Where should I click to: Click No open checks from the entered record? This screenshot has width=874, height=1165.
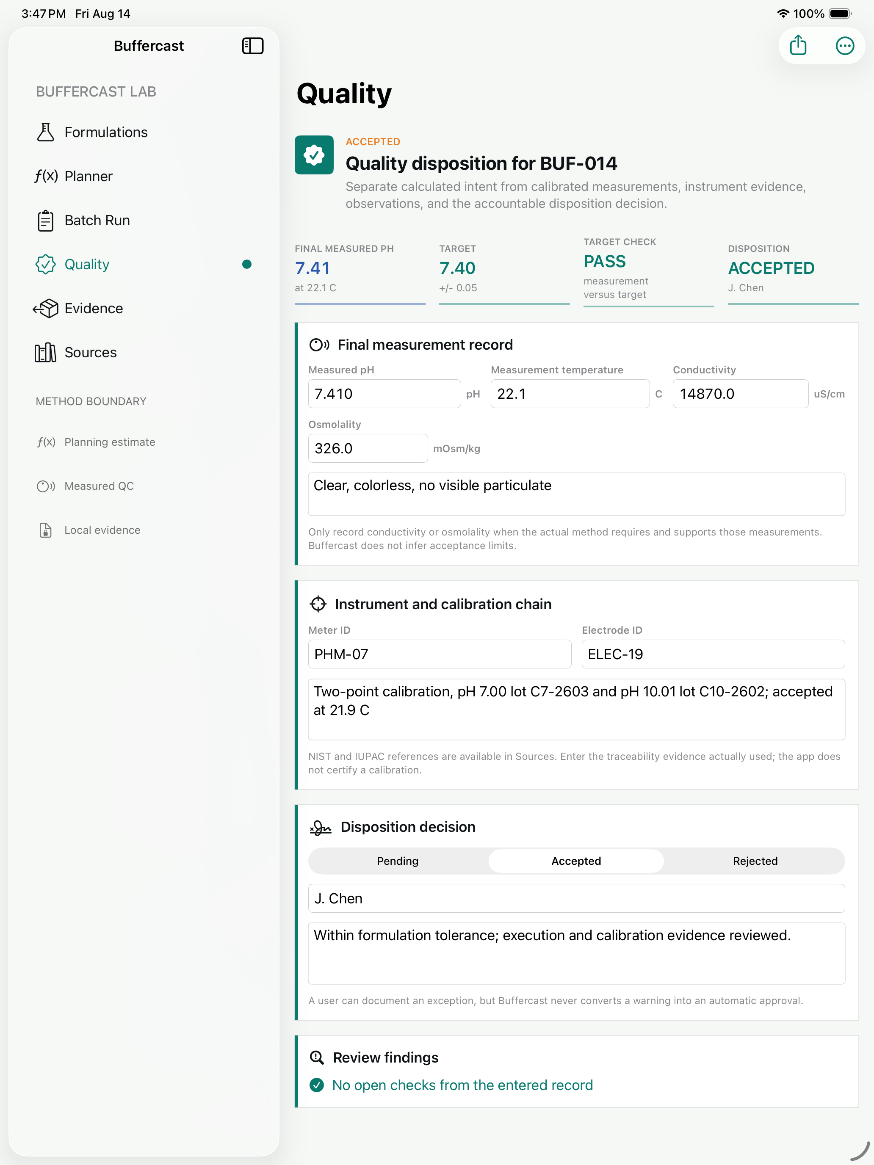pos(462,1085)
